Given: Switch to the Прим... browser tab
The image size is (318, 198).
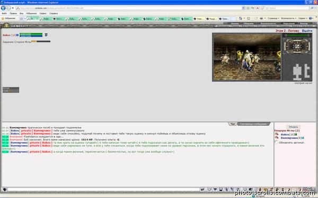Looking at the screenshot, I should click(224, 19).
